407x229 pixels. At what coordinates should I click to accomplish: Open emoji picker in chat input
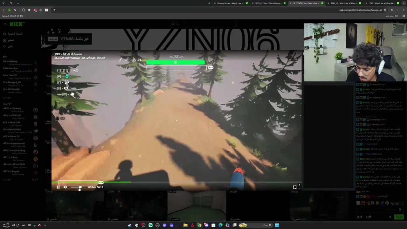click(400, 209)
